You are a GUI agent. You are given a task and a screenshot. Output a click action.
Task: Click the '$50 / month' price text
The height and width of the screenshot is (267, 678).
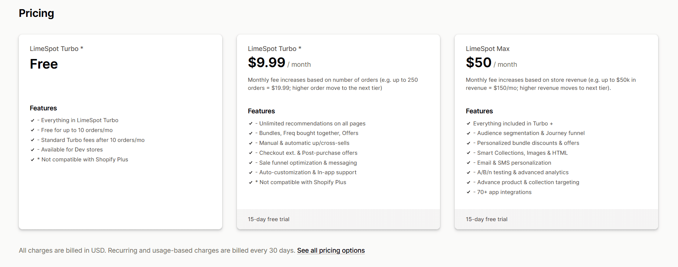pos(491,63)
